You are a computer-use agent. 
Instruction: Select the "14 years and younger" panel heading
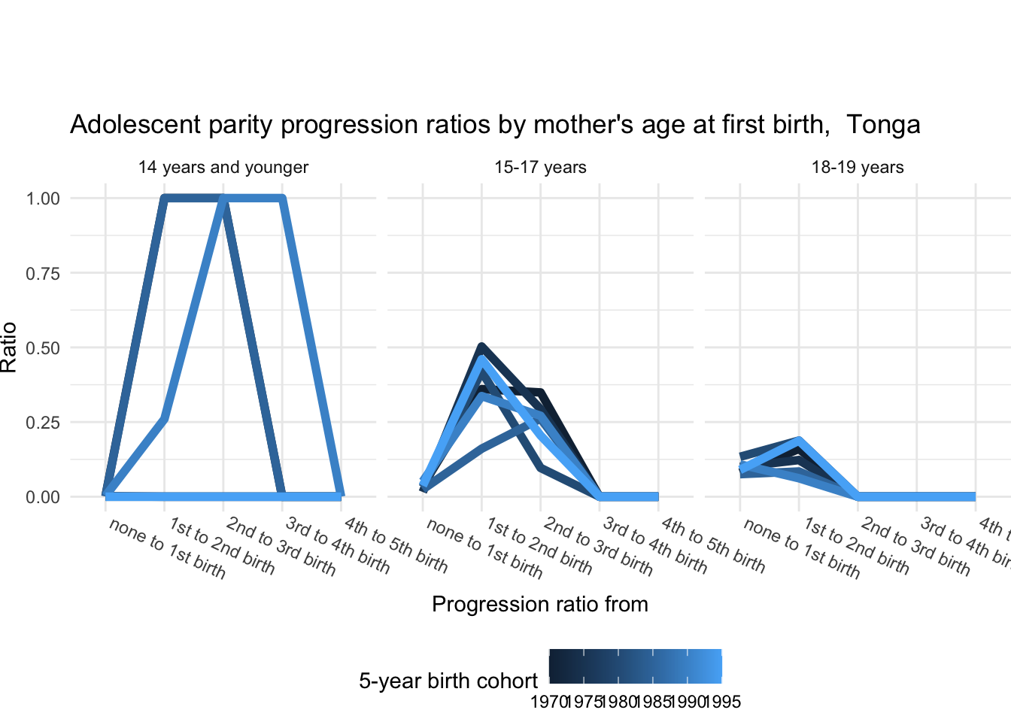click(223, 167)
